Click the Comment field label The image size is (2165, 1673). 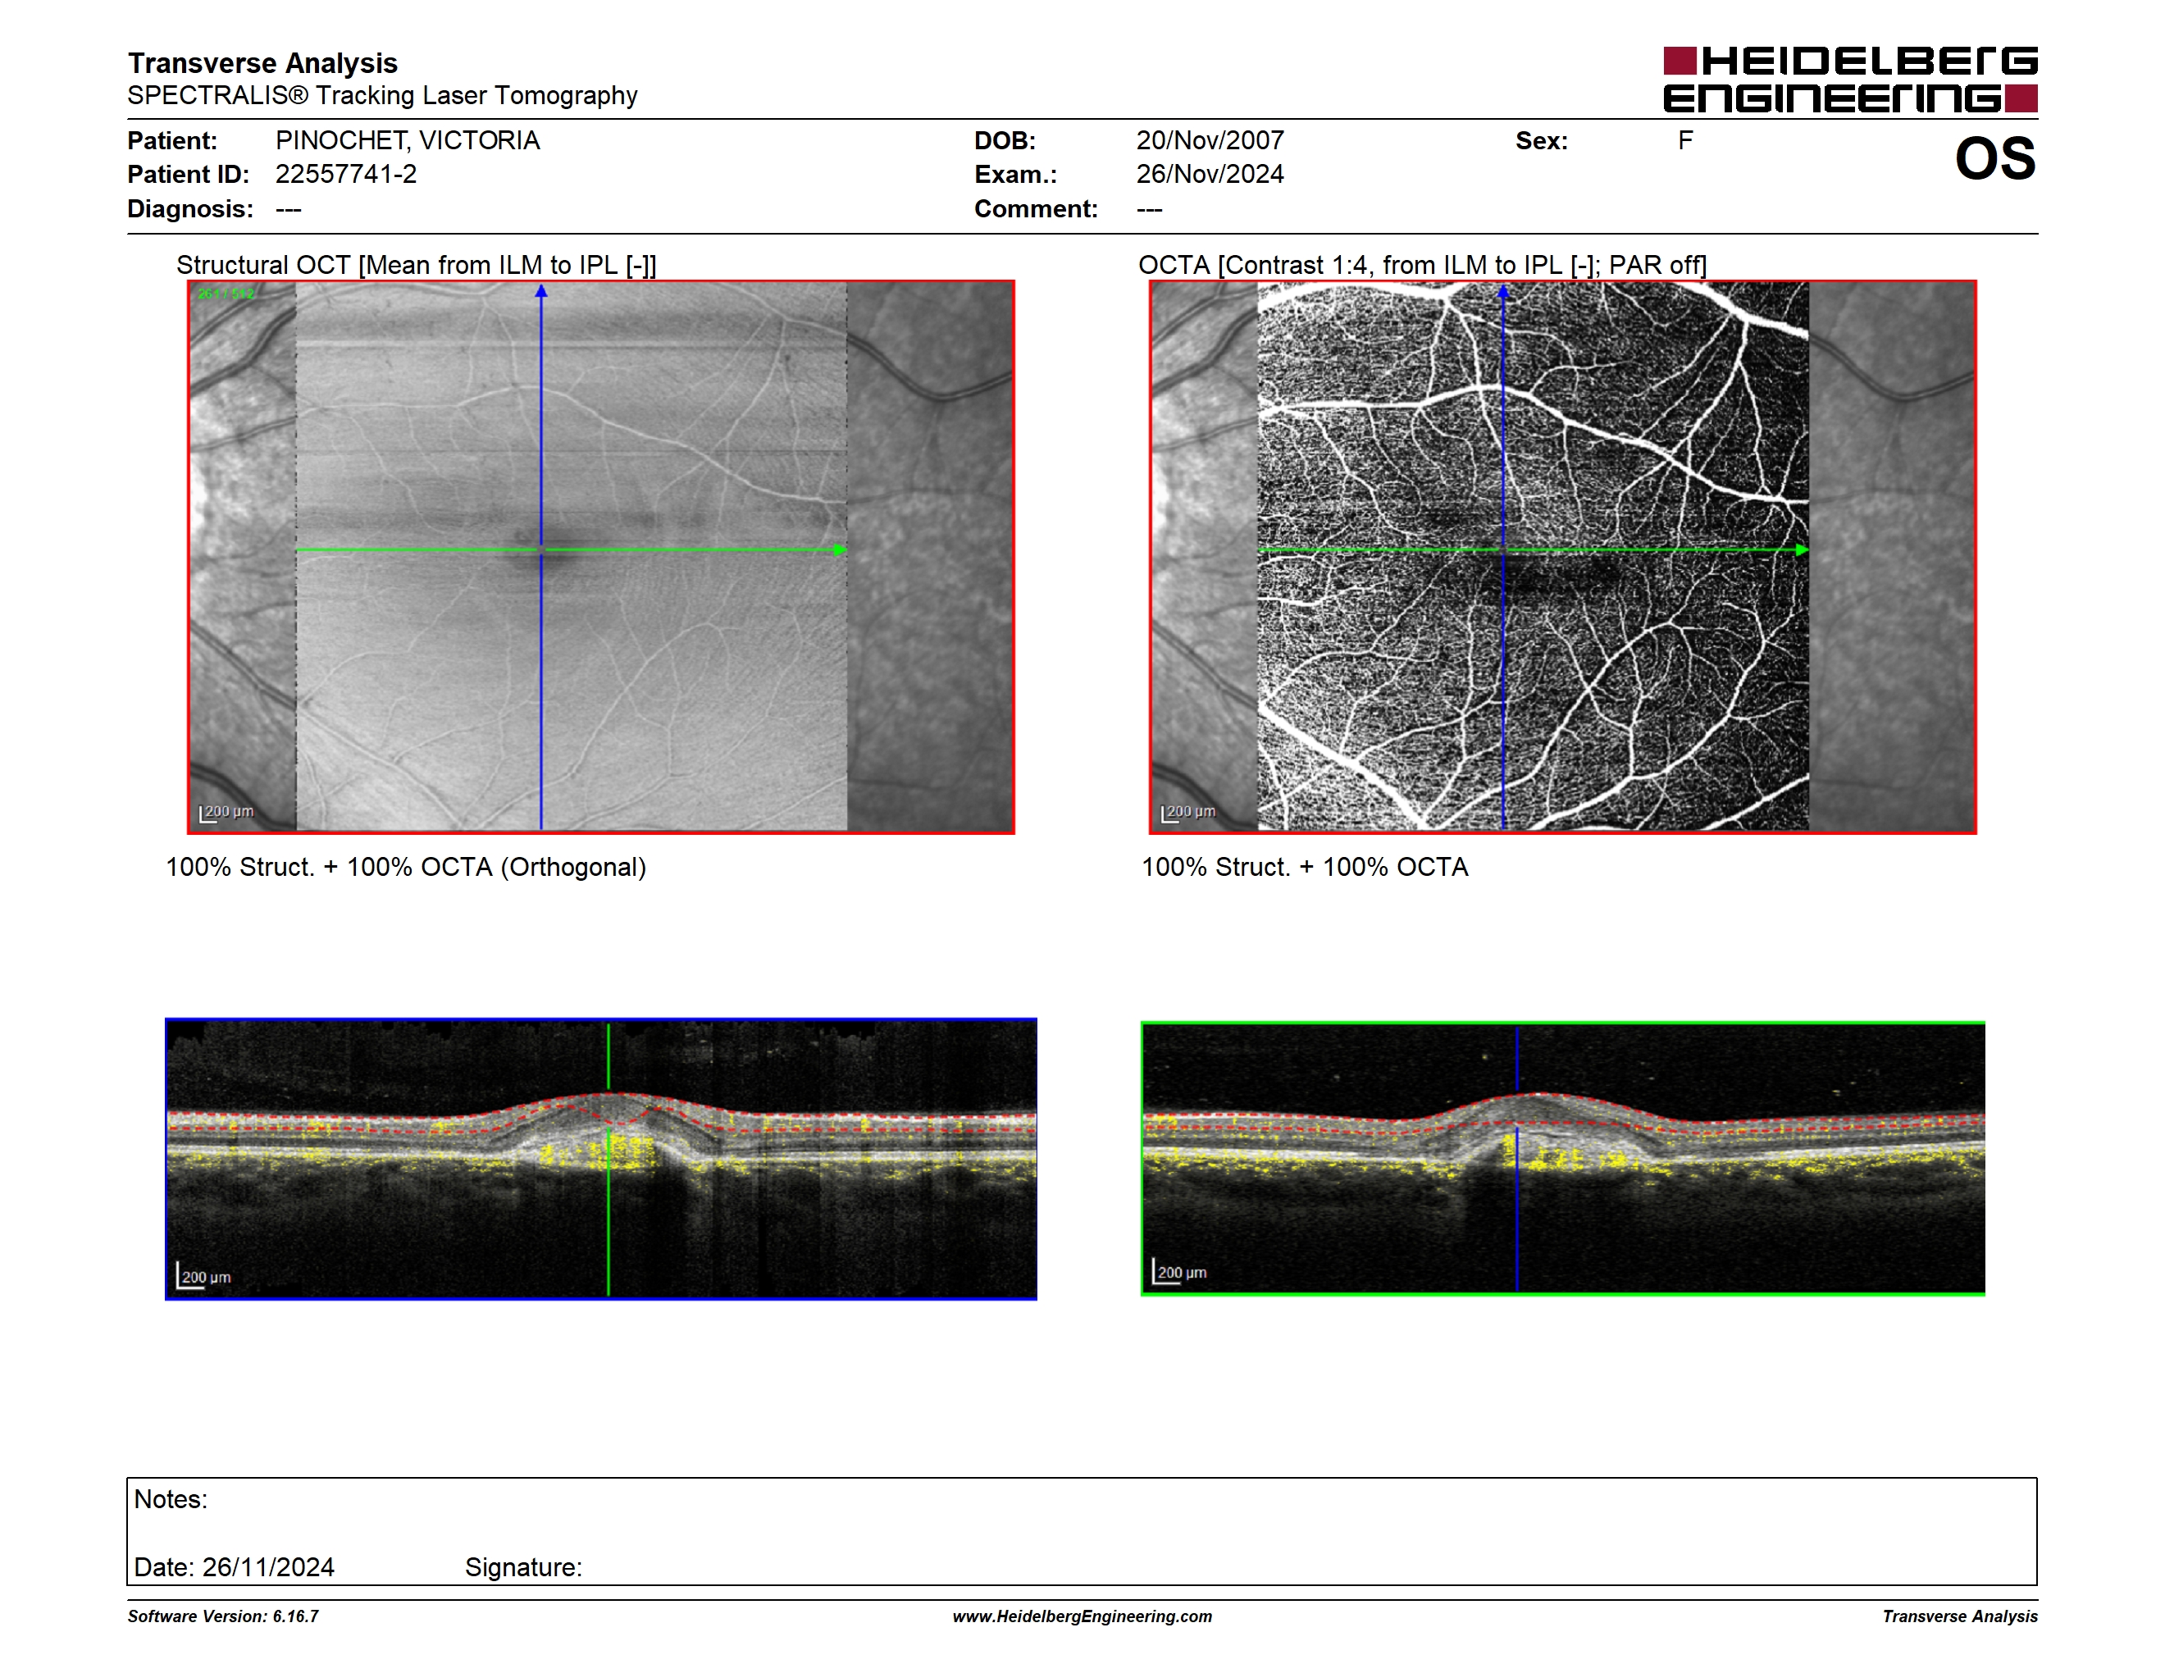1036,209
